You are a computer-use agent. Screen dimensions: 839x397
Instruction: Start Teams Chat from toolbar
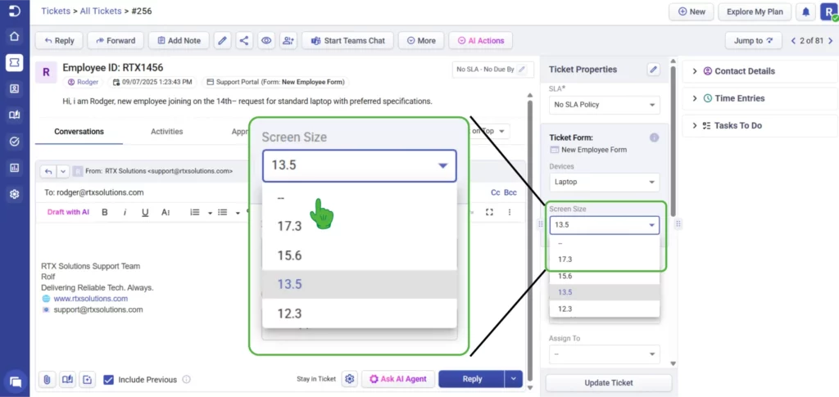coord(347,41)
